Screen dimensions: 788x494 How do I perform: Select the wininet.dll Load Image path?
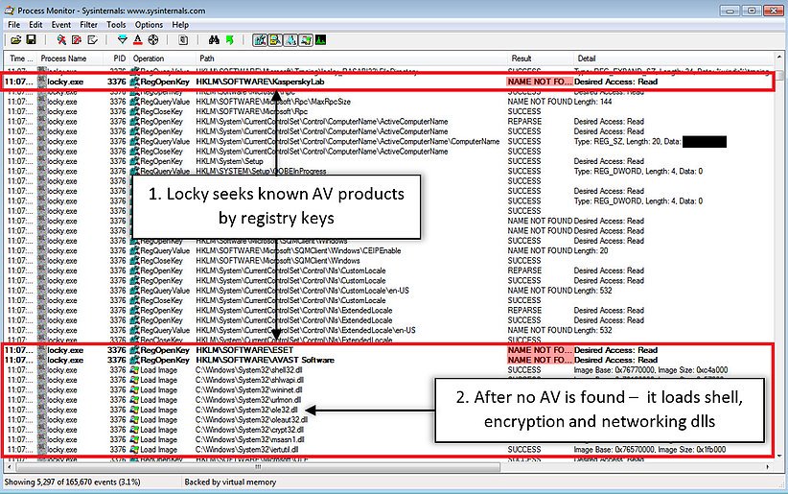pos(248,389)
